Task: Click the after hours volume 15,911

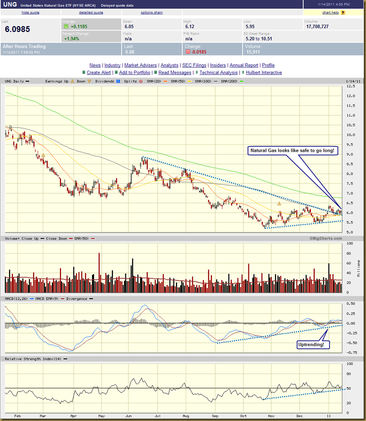Action: pyautogui.click(x=253, y=52)
